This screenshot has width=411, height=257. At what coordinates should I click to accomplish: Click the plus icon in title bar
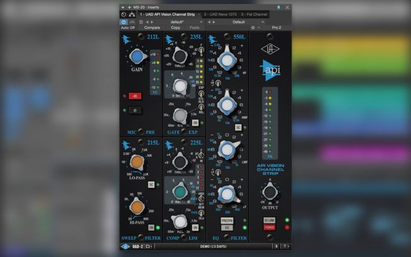click(129, 8)
